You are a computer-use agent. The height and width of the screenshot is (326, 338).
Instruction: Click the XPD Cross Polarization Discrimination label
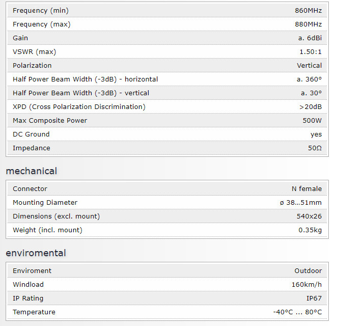click(x=79, y=106)
